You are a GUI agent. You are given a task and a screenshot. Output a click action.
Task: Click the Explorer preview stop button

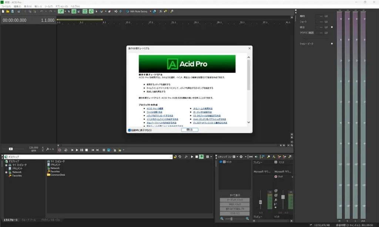(x=197, y=157)
